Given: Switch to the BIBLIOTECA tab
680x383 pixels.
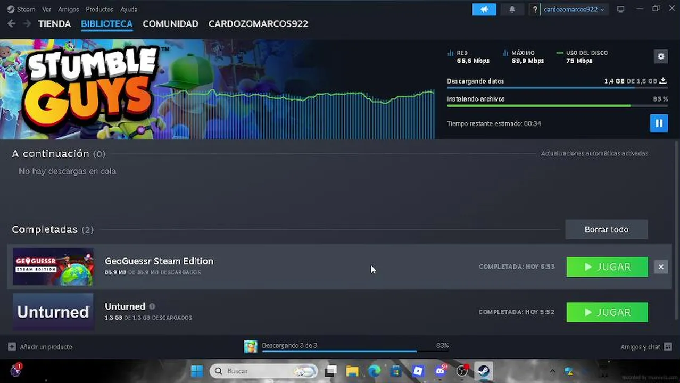Looking at the screenshot, I should 106,24.
